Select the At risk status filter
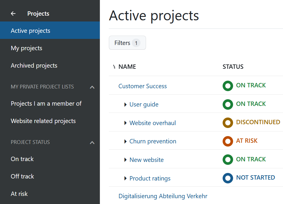 19,194
